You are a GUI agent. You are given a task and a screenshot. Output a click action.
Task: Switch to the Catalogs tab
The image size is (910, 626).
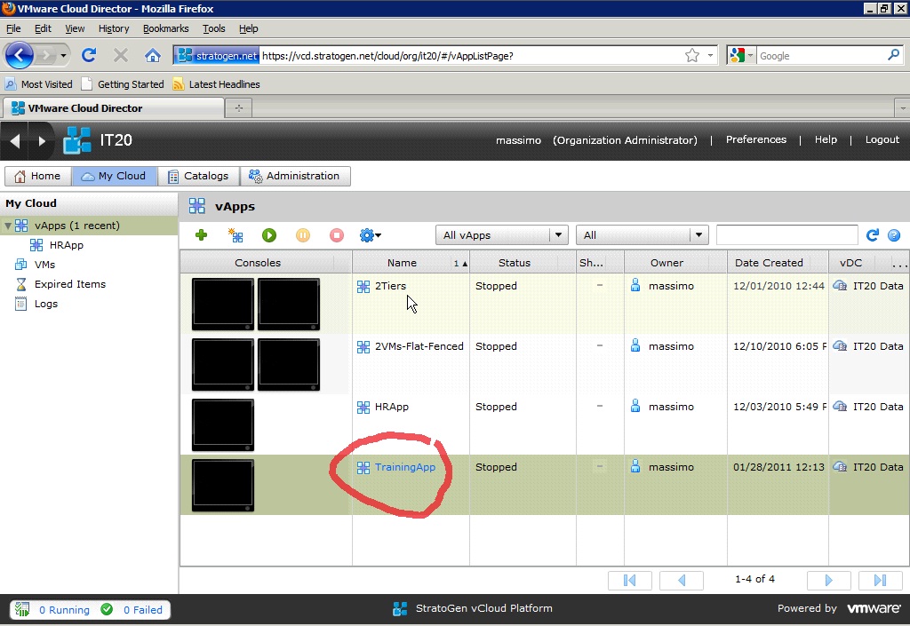coord(198,176)
